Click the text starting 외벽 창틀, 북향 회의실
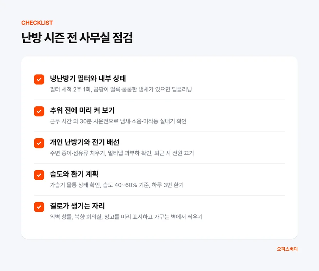 point(126,217)
